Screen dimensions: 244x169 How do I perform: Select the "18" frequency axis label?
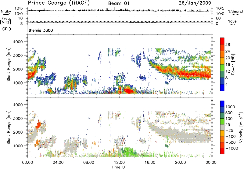coord(20,18)
